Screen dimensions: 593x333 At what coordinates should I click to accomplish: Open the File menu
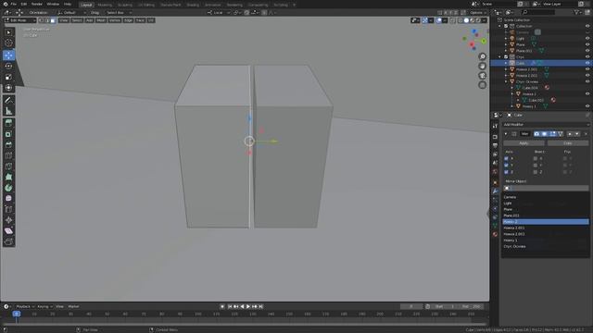[x=13, y=4]
